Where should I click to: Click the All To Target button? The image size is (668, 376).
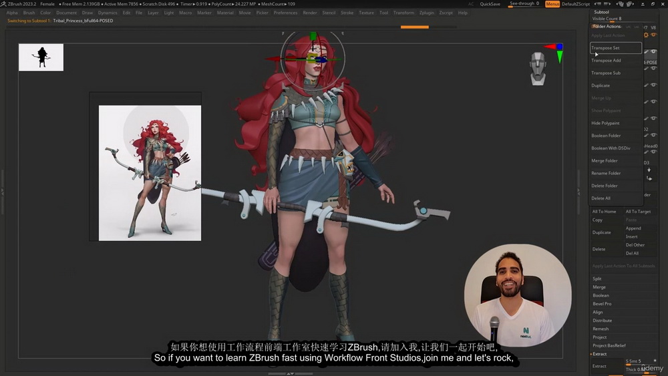point(641,212)
